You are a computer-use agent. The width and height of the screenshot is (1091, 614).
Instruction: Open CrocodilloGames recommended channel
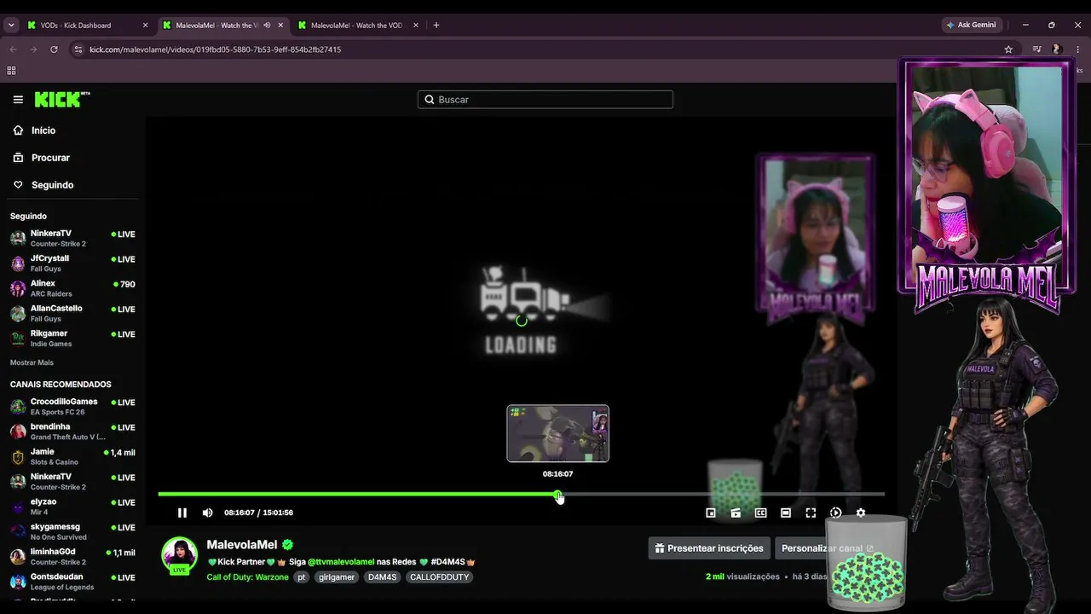[72, 406]
